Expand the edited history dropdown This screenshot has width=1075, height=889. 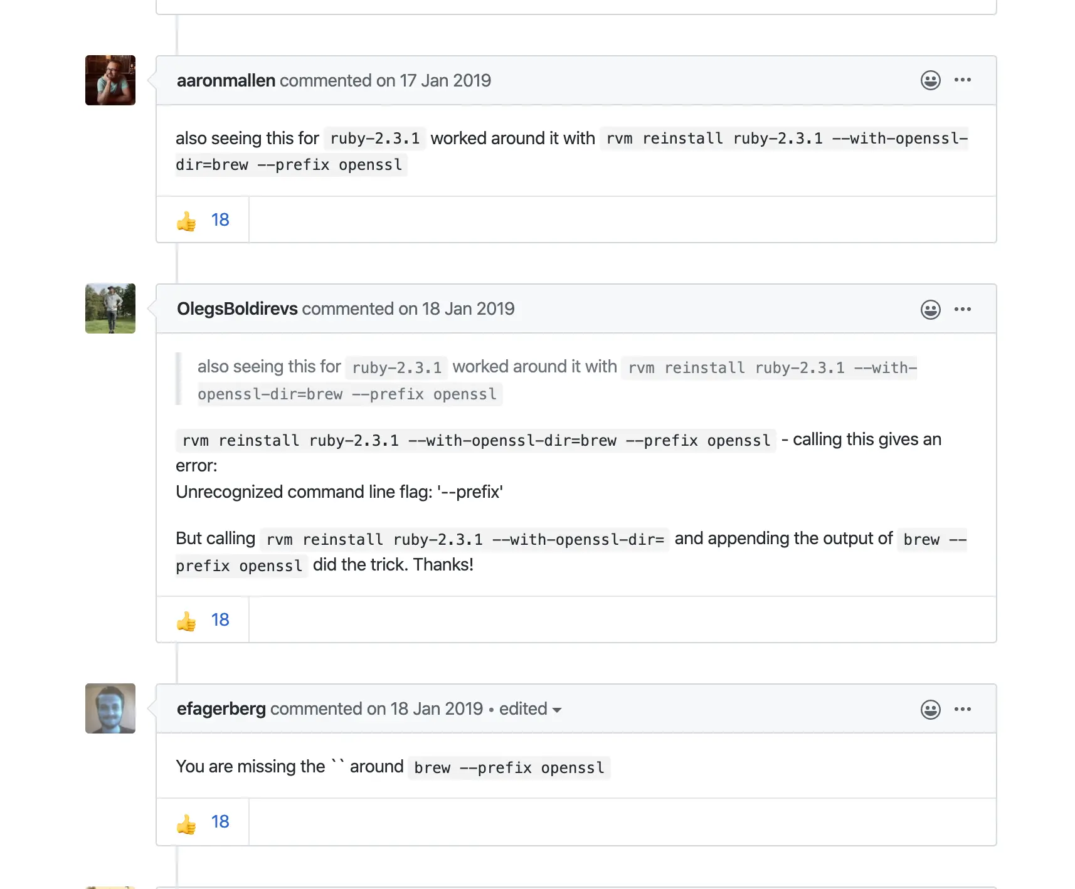(x=530, y=709)
